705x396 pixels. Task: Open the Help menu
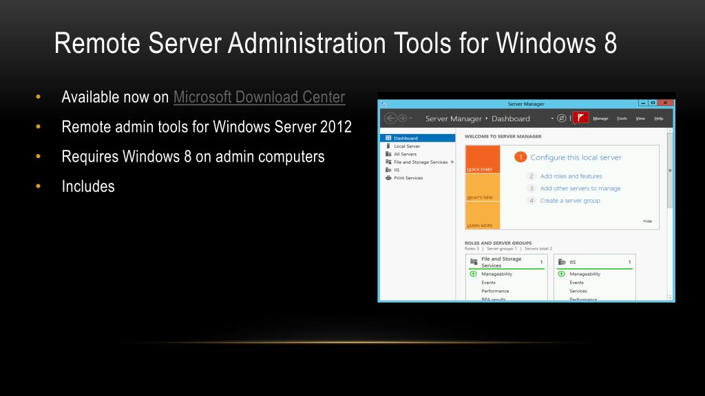pyautogui.click(x=659, y=118)
